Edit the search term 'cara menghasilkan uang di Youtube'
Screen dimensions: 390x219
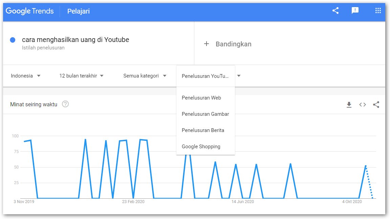75,40
